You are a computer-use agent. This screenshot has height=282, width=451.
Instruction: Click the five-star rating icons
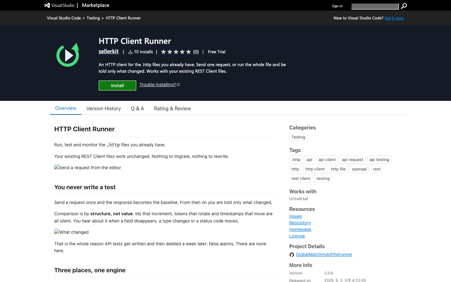pos(176,52)
